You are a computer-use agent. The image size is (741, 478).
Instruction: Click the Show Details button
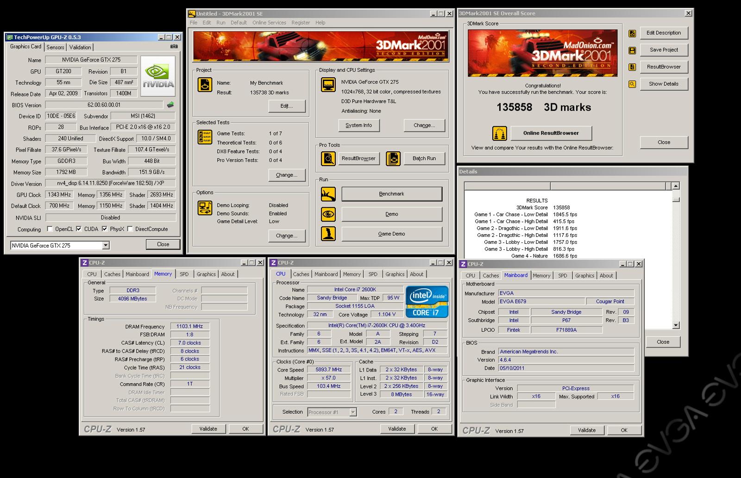coord(664,84)
